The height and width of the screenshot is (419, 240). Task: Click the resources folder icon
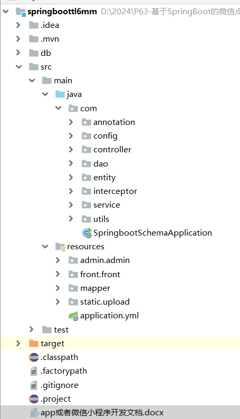coord(60,247)
